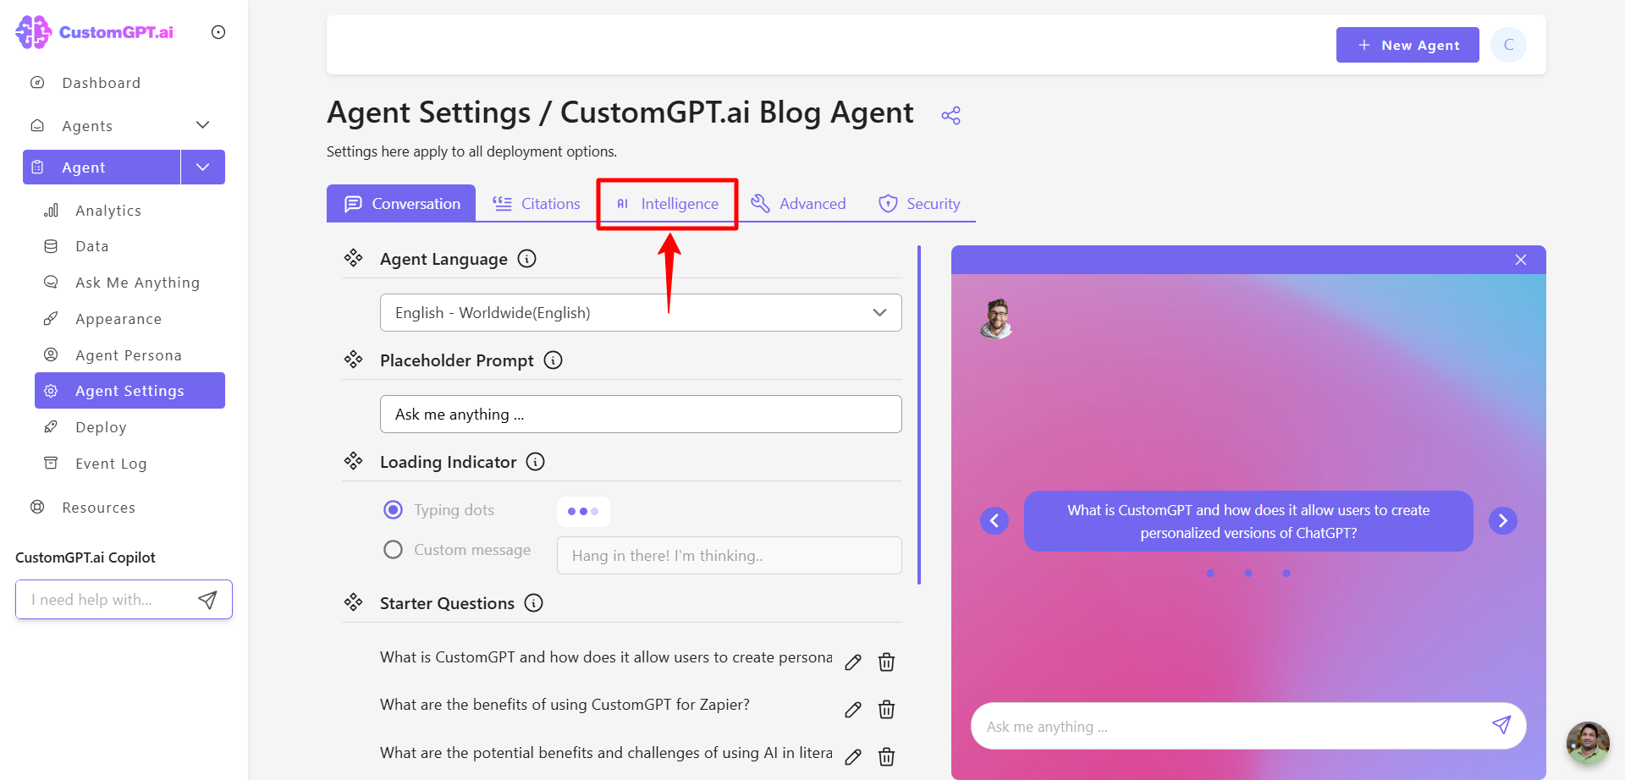The width and height of the screenshot is (1625, 780).
Task: Delete the AI in literature starter question
Action: click(x=886, y=756)
